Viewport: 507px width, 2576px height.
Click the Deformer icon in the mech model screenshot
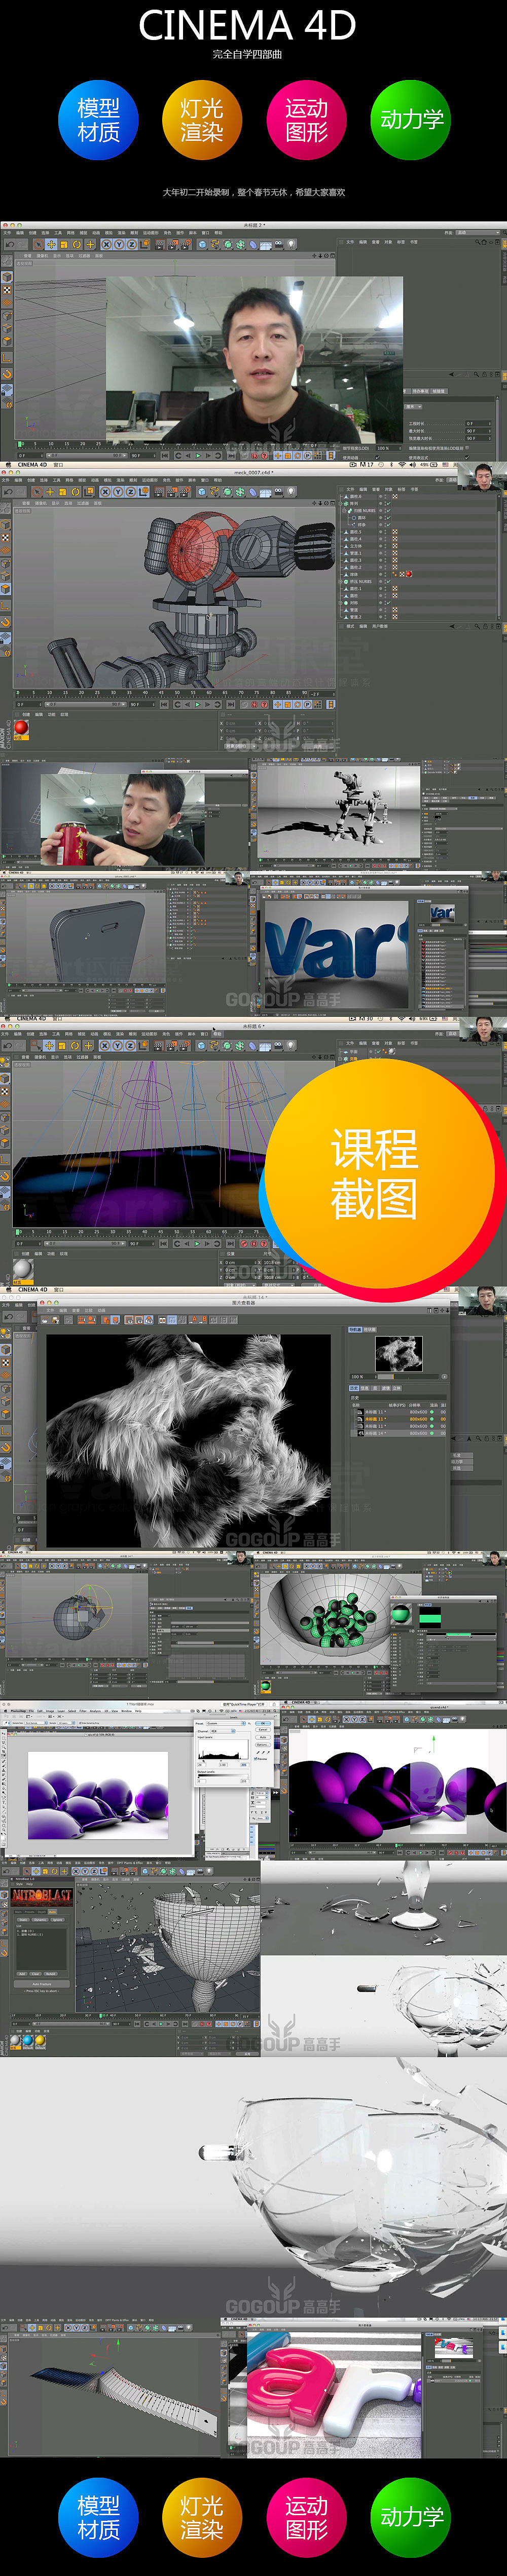point(253,491)
